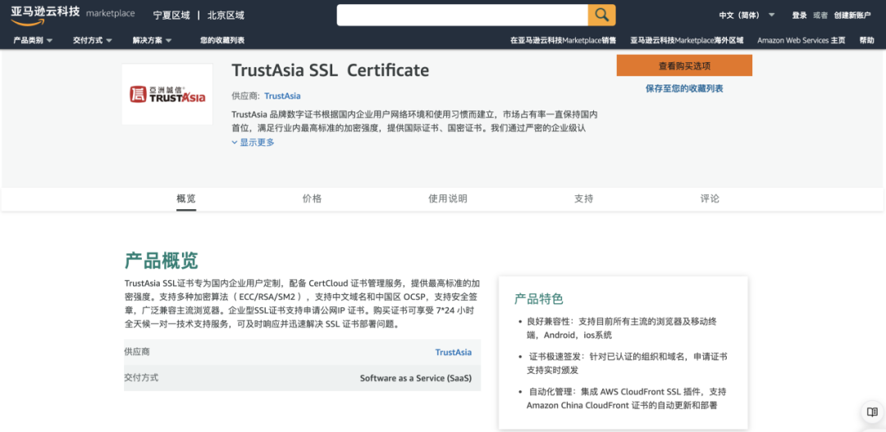Click the 产品概览 heading
Screen dimensions: 886x432
[161, 261]
